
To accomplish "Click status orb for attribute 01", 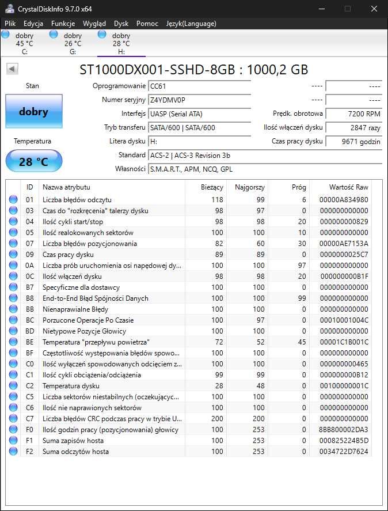I will (13, 199).
